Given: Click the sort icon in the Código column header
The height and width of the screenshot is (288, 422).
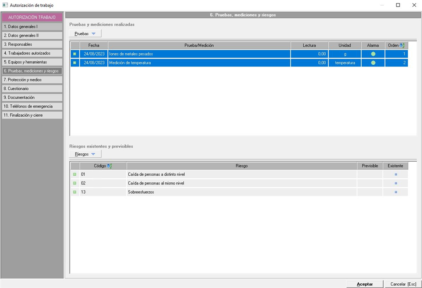Looking at the screenshot, I should [x=109, y=166].
